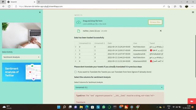Open the browser Settings and more menu
Image resolution: width=196 pixels, height=110 pixels.
tap(192, 6)
